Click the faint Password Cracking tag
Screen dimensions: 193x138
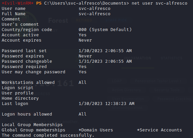174,99
